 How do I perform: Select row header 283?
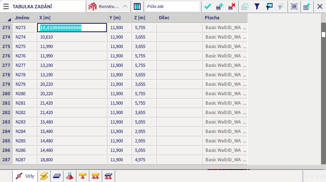point(6,122)
